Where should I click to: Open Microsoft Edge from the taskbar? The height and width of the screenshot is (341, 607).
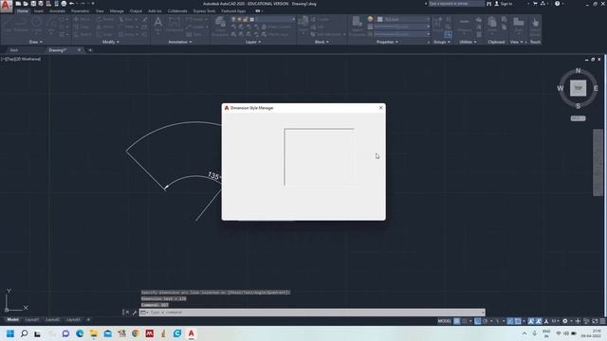tap(80, 333)
